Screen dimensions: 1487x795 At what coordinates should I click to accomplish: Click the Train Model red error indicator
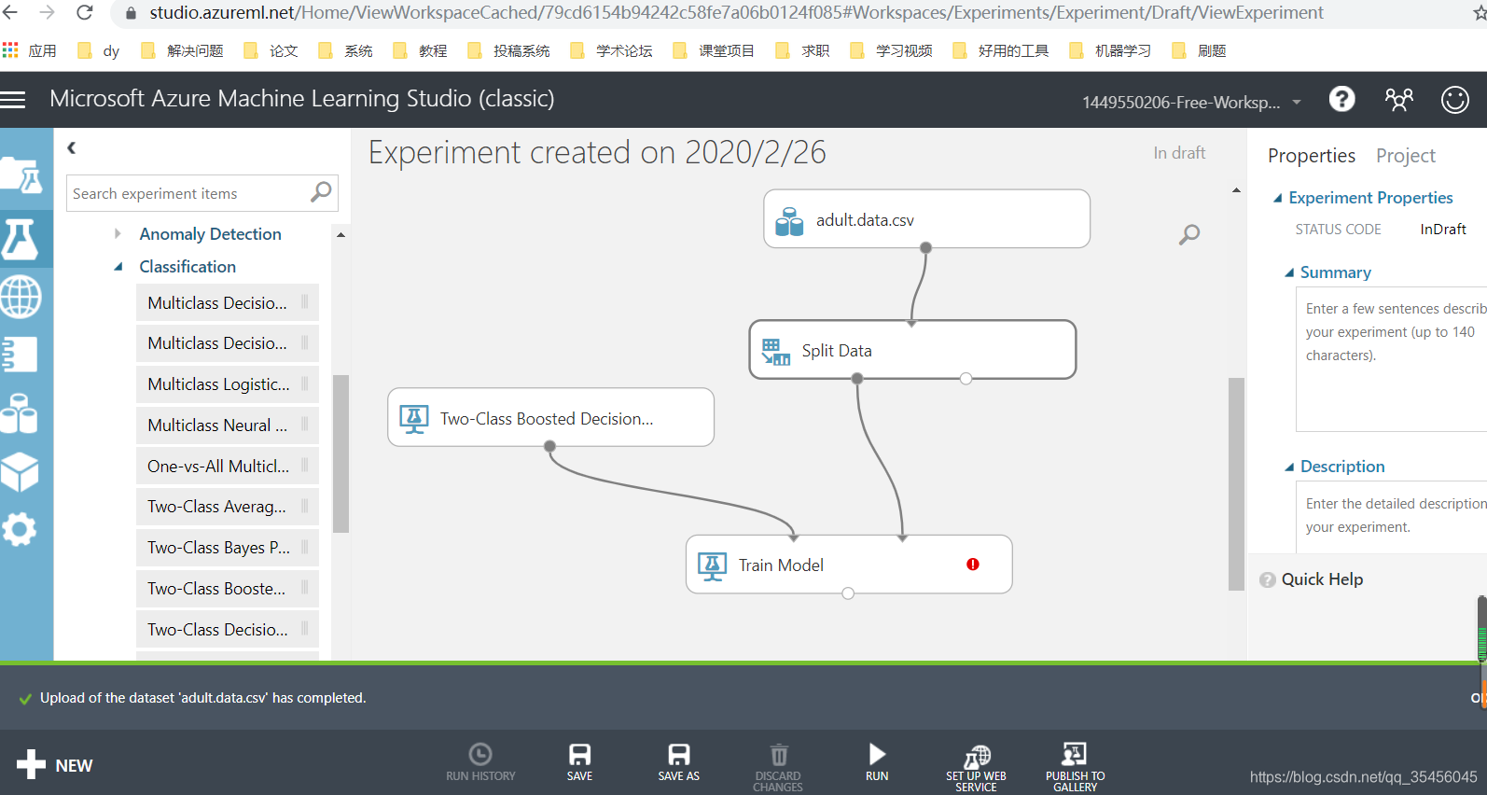pyautogui.click(x=973, y=564)
